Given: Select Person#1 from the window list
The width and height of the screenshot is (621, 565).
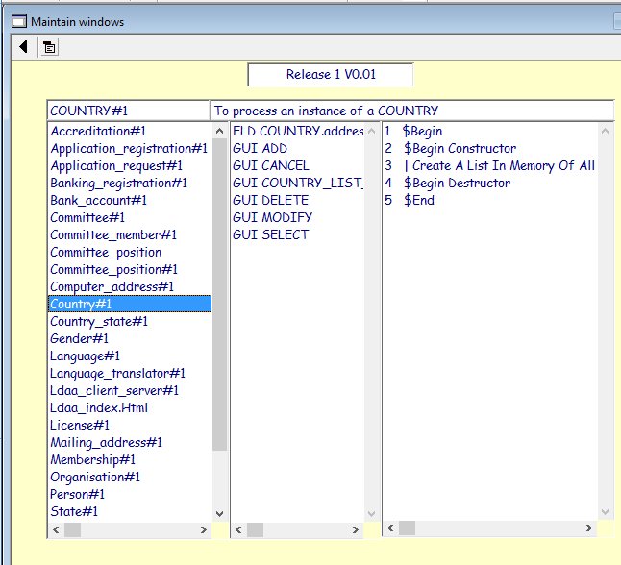Looking at the screenshot, I should coord(77,494).
